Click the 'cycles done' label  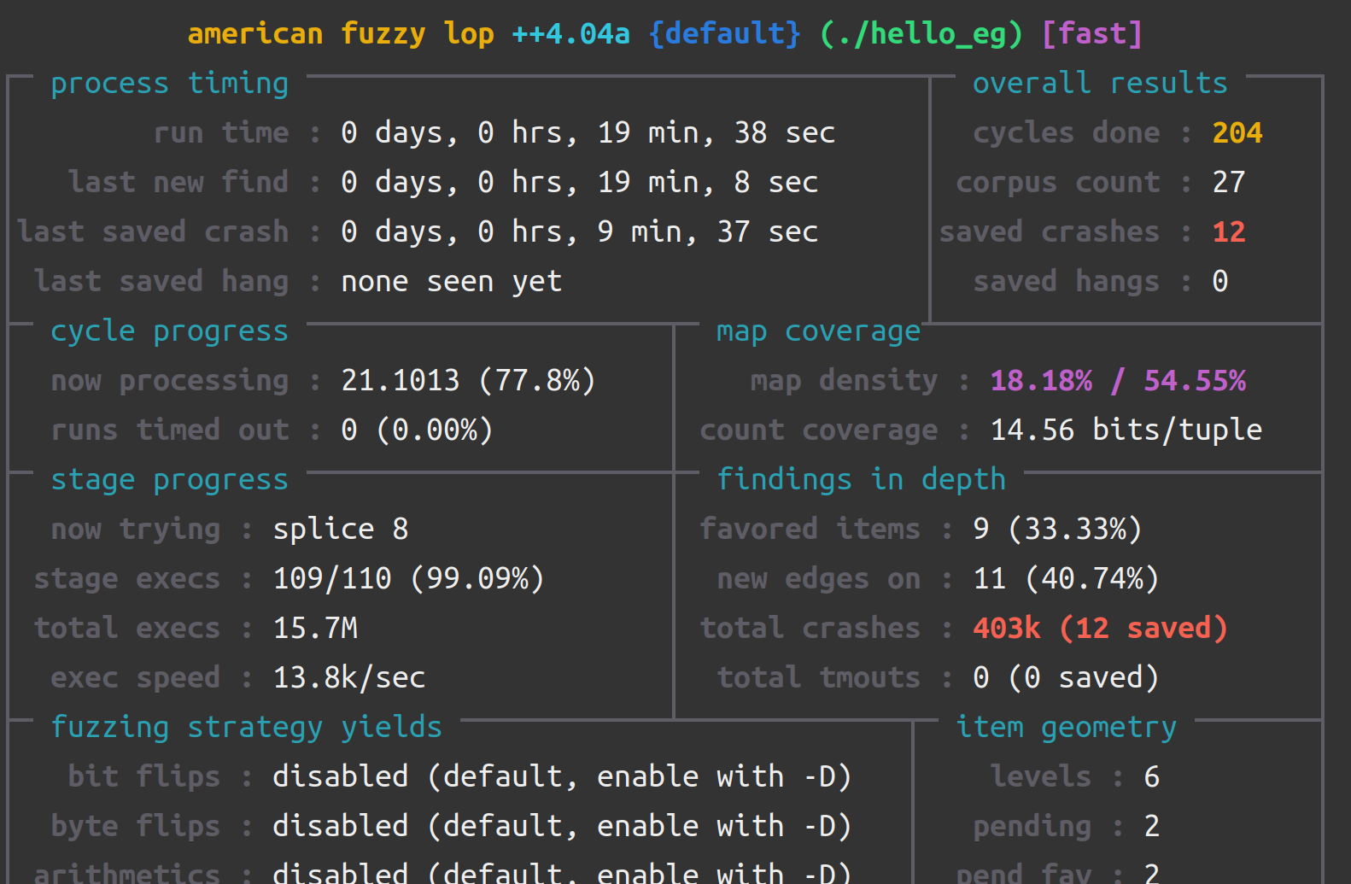(1067, 133)
